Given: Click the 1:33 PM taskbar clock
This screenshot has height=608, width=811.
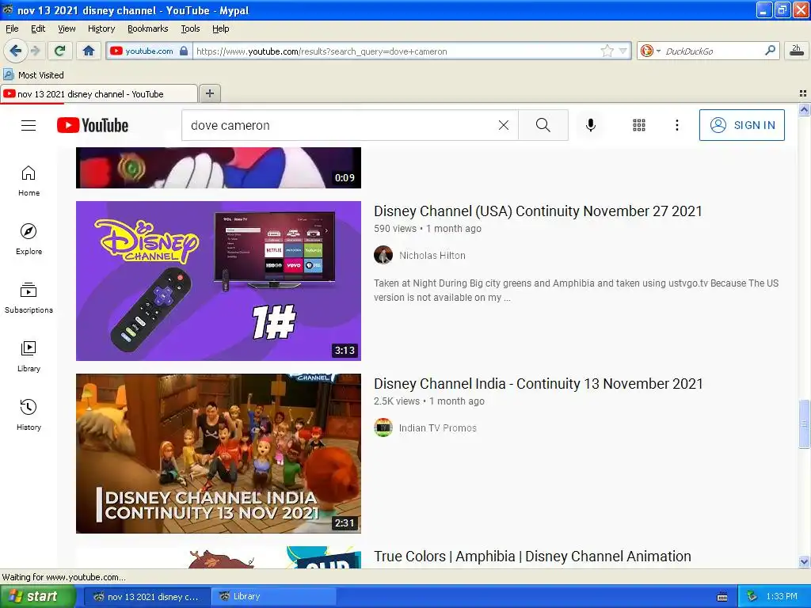Looking at the screenshot, I should point(782,597).
